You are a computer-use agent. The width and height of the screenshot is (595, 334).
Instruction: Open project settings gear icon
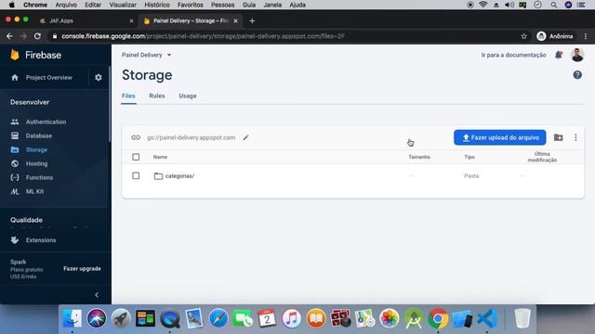click(x=99, y=77)
